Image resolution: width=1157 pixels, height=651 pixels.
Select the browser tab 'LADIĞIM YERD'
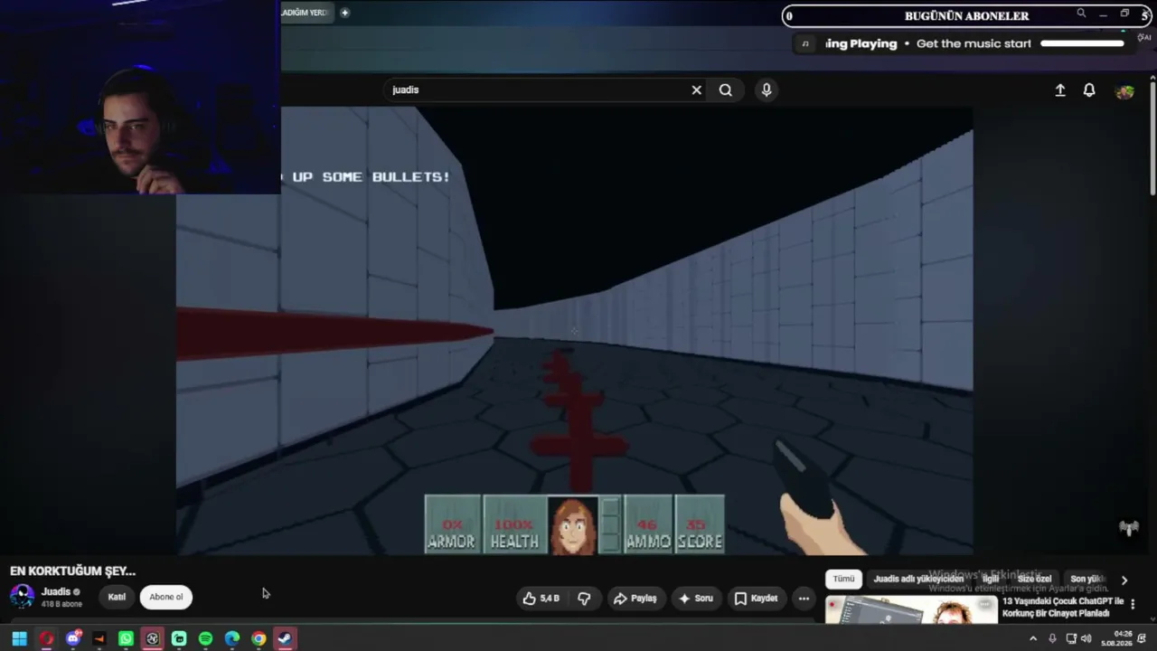coord(305,13)
